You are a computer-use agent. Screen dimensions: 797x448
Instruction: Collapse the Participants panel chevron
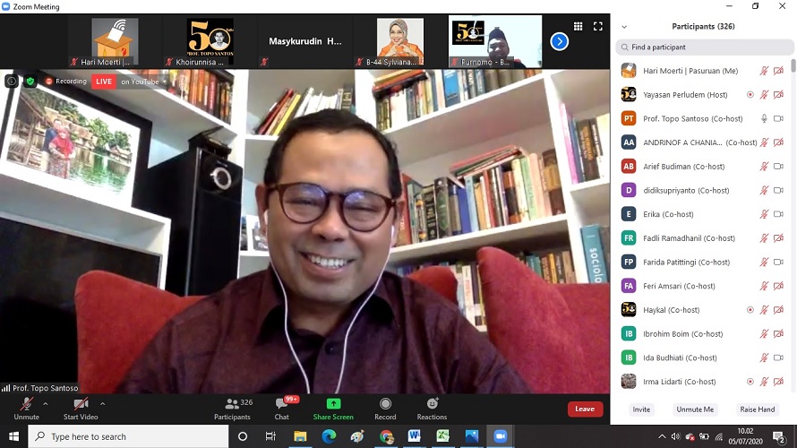click(x=624, y=27)
